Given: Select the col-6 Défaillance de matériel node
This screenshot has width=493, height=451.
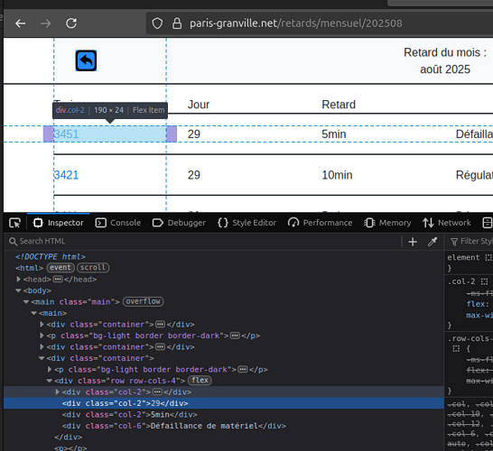Looking at the screenshot, I should coord(174,426).
